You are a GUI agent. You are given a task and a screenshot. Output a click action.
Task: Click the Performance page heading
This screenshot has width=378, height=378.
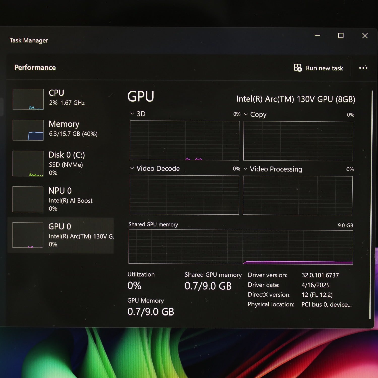click(x=35, y=67)
